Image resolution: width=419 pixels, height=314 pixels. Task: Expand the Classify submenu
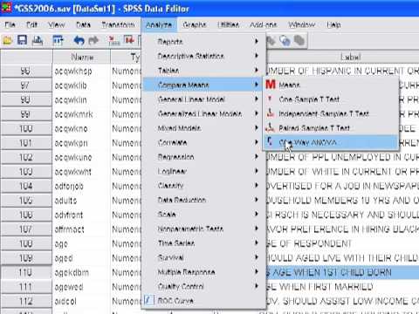(x=203, y=186)
